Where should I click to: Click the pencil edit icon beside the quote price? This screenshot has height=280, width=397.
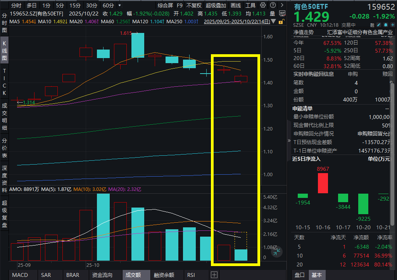point(379,25)
